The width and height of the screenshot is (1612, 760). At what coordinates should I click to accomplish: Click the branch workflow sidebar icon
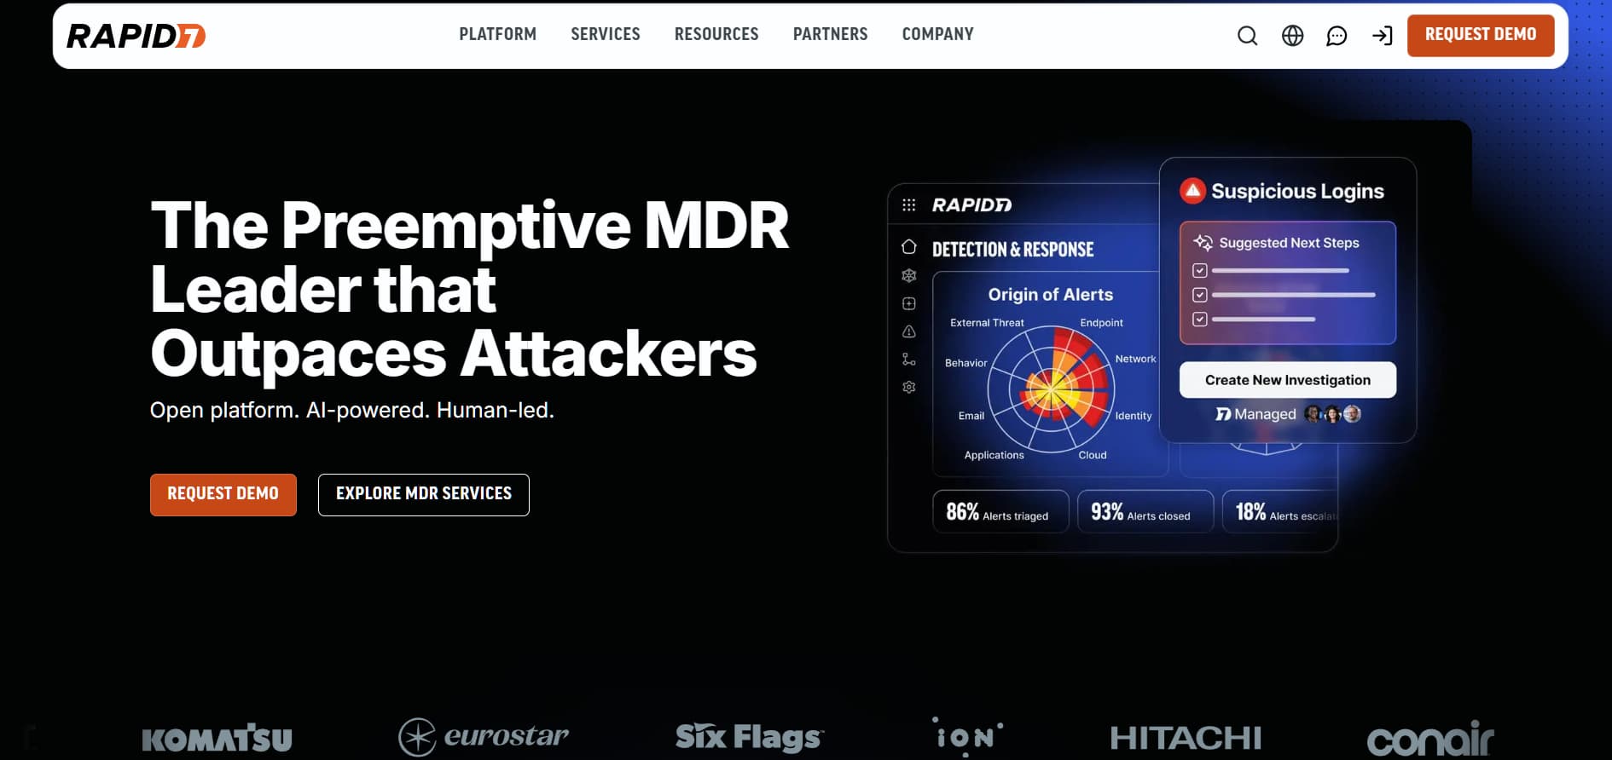click(909, 360)
